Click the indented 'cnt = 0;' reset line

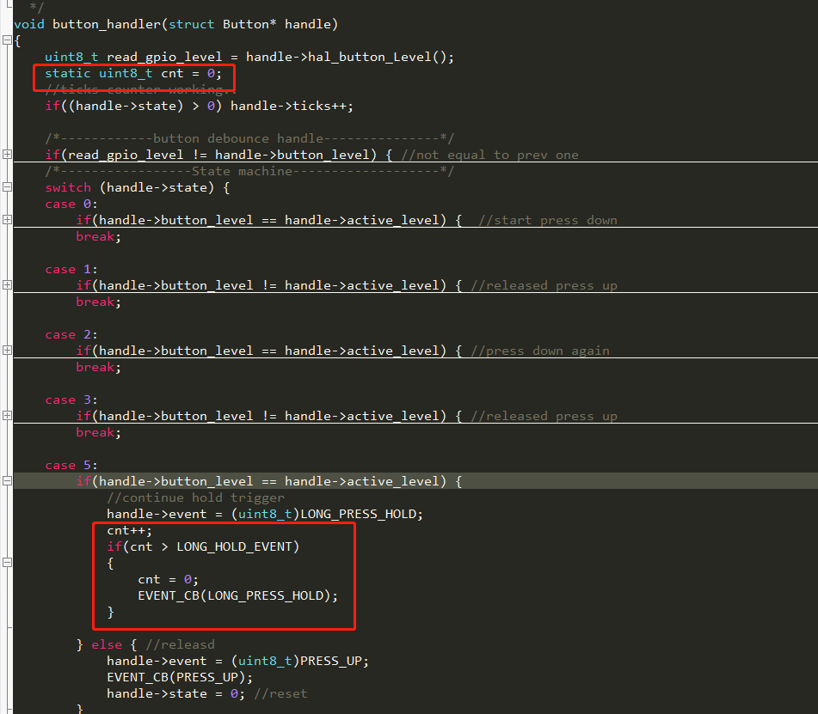pos(168,580)
